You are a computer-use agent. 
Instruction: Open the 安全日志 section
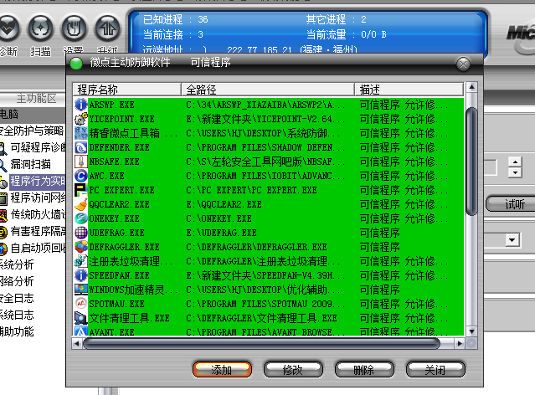click(x=17, y=298)
